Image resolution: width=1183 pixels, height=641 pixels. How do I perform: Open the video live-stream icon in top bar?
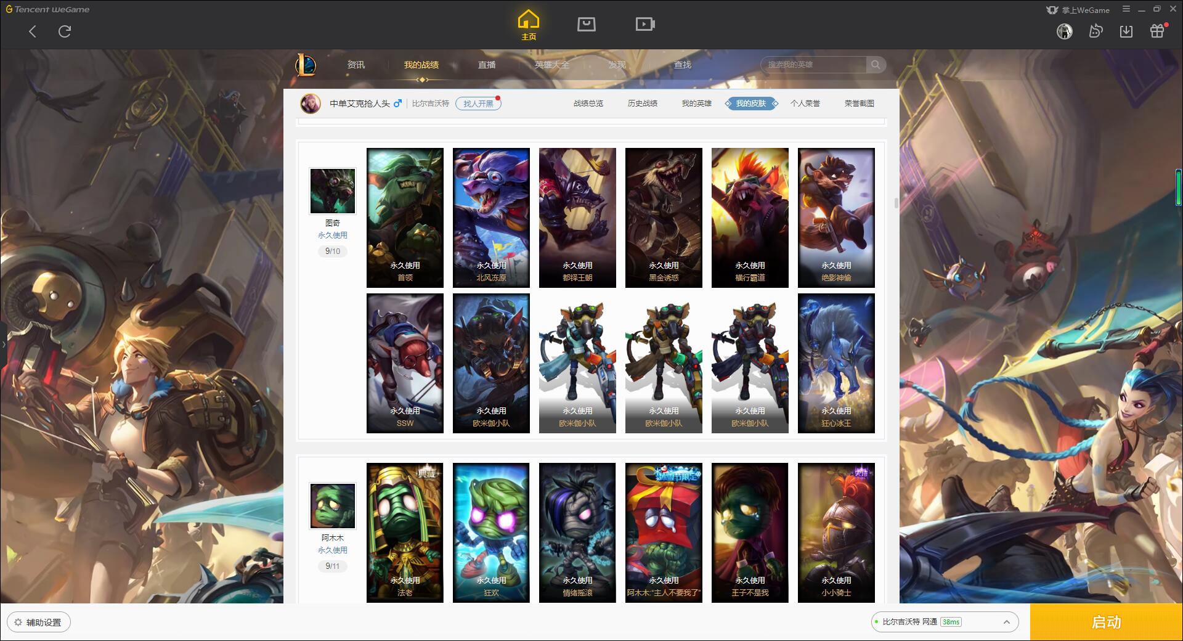pos(645,24)
